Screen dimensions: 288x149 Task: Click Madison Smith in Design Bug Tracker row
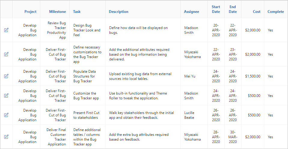[191, 30]
